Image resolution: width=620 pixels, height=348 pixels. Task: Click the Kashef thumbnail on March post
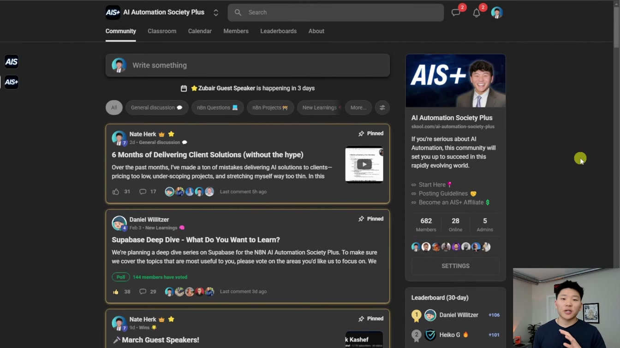(x=364, y=340)
